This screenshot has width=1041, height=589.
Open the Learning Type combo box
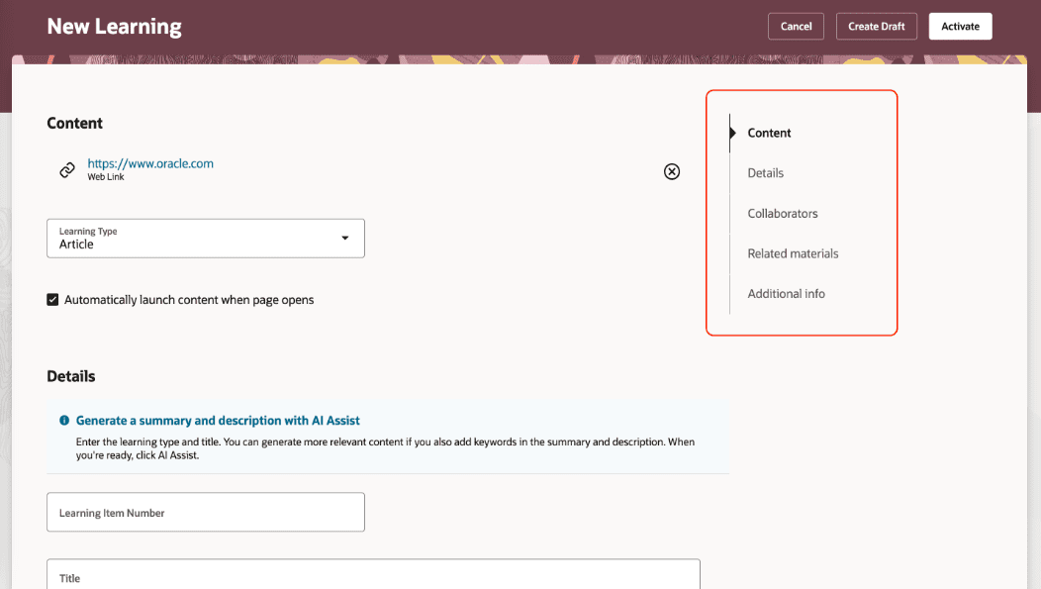pos(205,238)
